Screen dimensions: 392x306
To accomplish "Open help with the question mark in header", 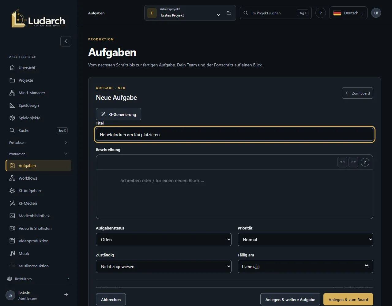I will 321,13.
